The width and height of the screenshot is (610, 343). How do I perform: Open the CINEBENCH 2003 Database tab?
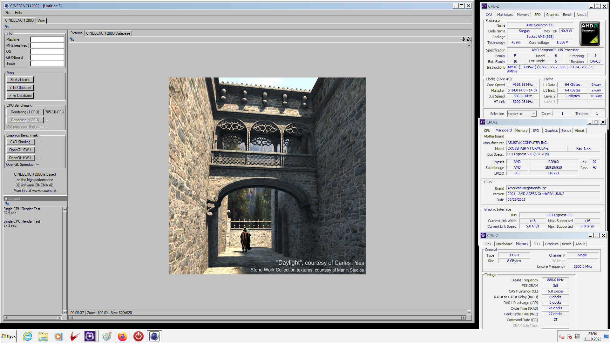pos(108,33)
